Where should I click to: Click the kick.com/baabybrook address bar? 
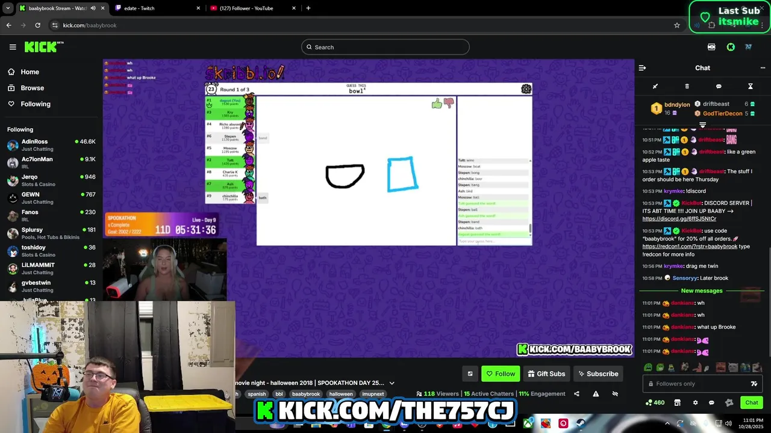tap(361, 25)
